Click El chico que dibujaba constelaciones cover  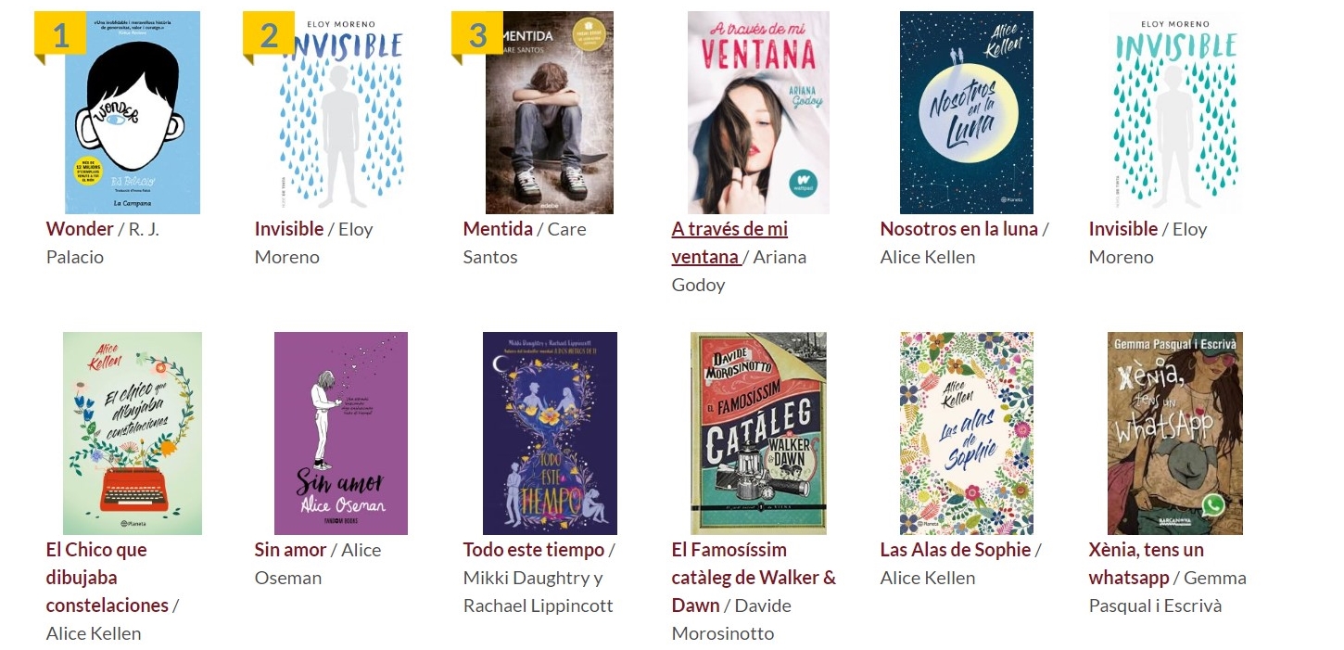133,433
